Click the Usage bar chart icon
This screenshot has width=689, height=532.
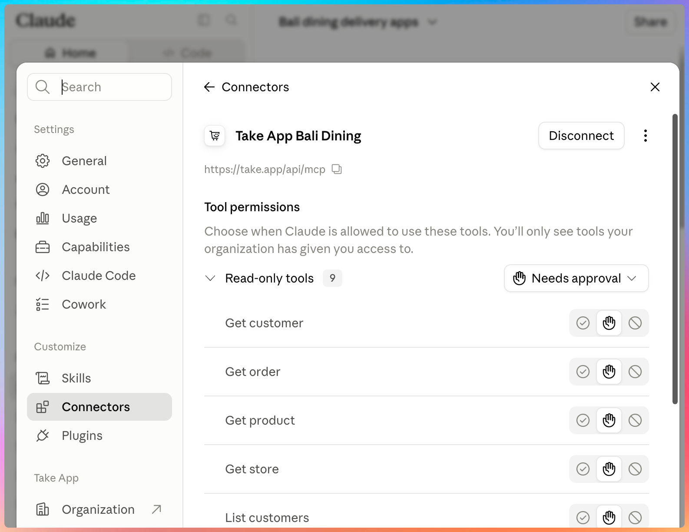point(43,218)
